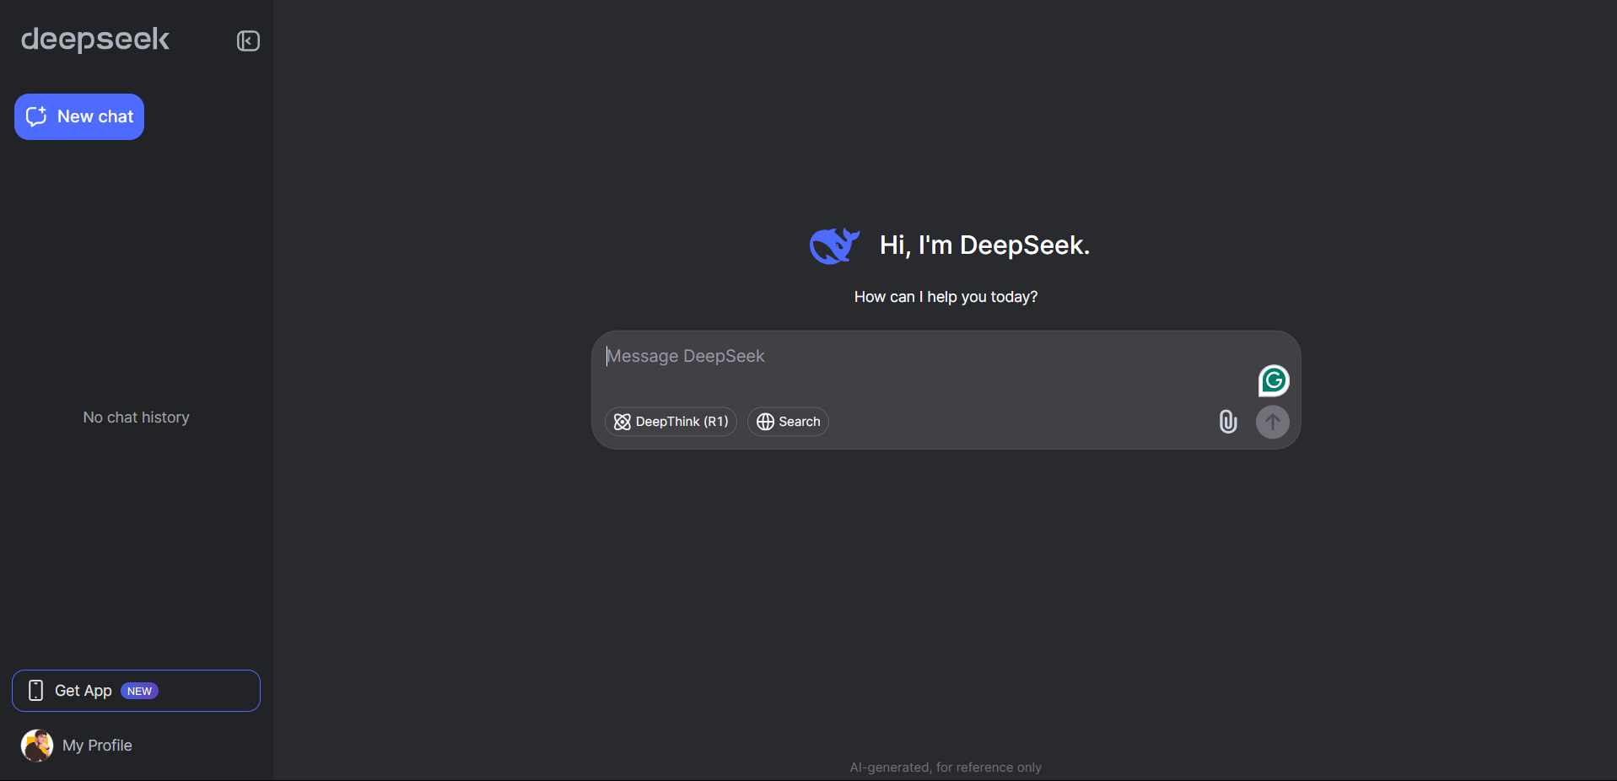Click the DeepSeek whale logo
The width and height of the screenshot is (1617, 781).
point(833,245)
